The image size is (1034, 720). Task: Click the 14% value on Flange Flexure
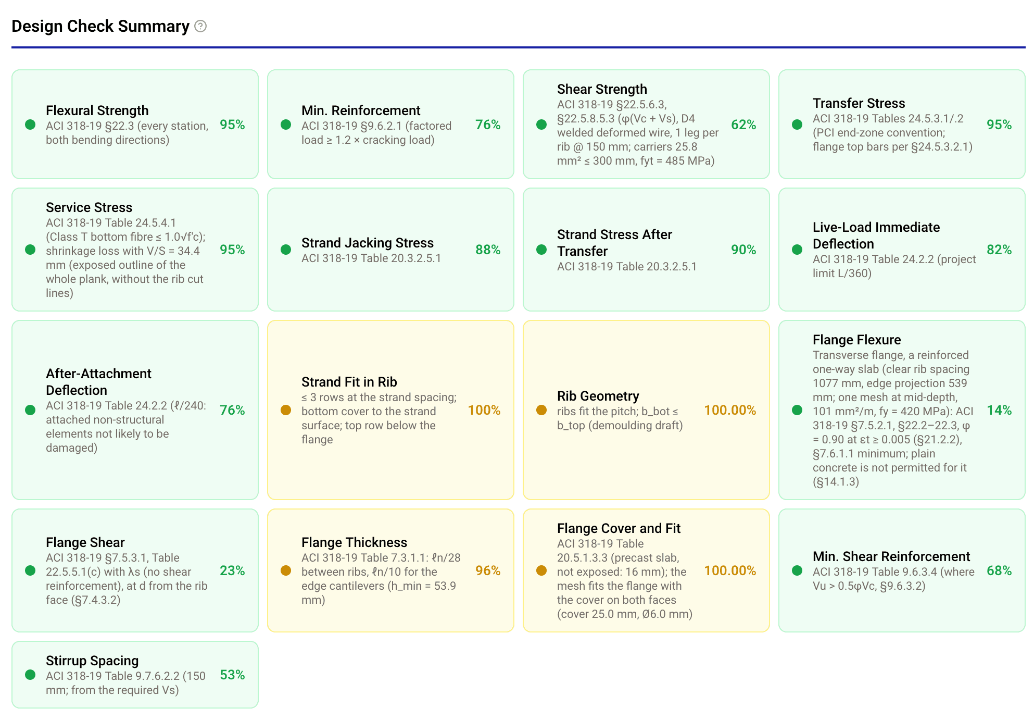pos(999,410)
